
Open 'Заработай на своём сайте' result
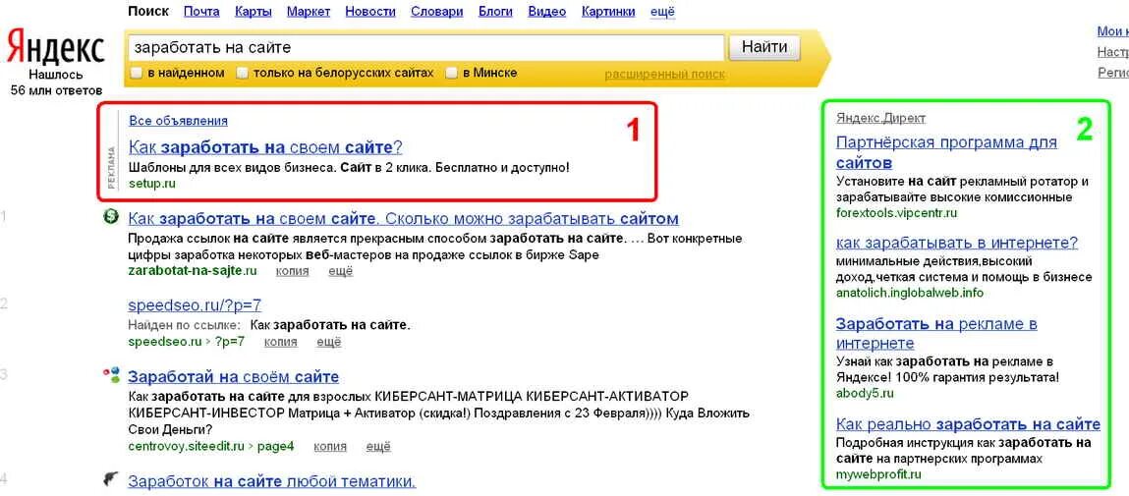pyautogui.click(x=233, y=377)
